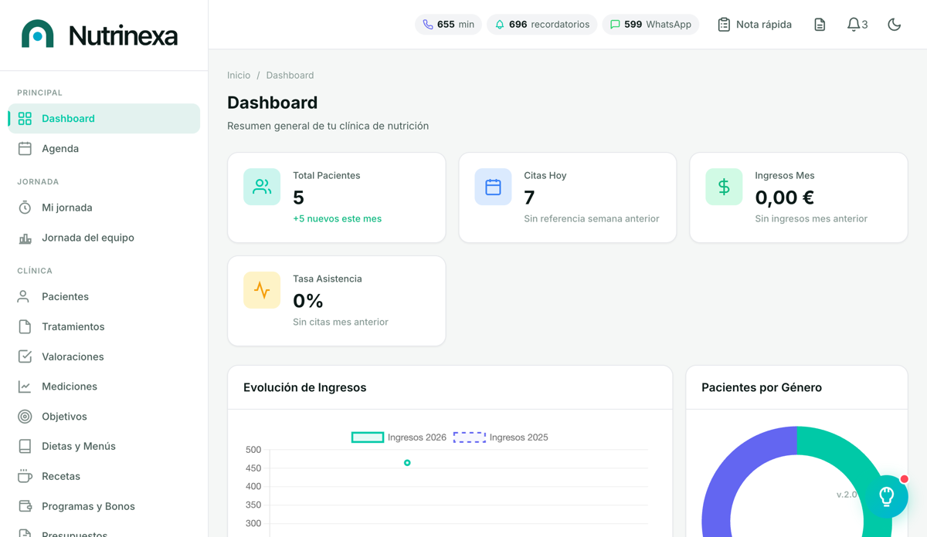
Task: Click the Citas Hoy calendar icon
Action: point(493,187)
